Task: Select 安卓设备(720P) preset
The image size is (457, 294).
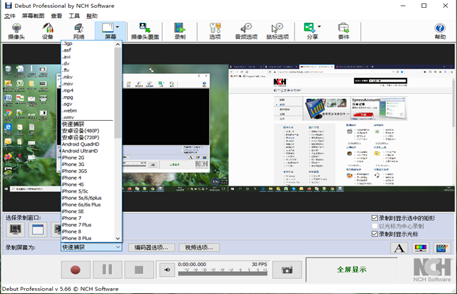Action: pos(87,137)
